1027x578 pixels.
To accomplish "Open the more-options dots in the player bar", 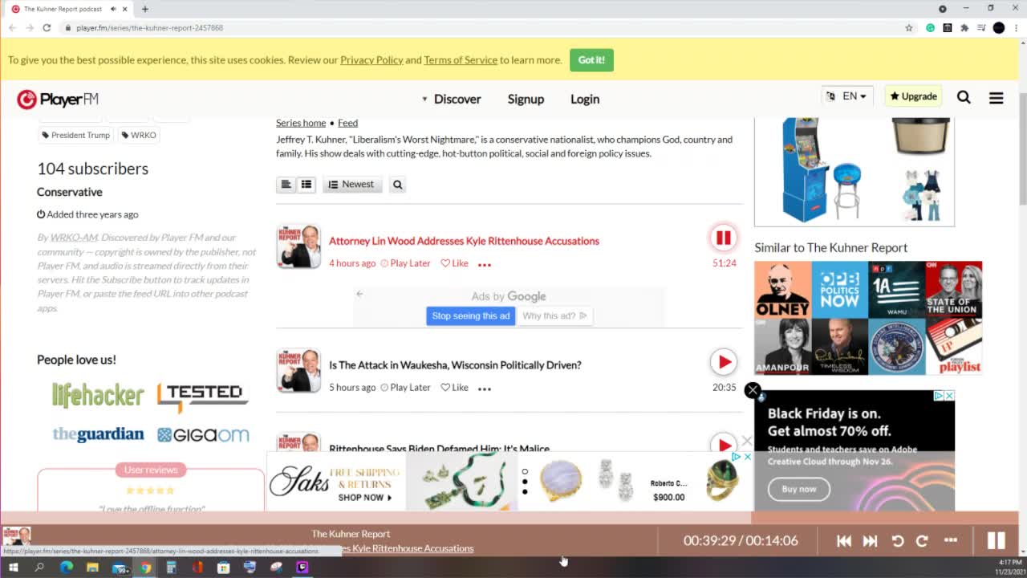I will tap(951, 540).
